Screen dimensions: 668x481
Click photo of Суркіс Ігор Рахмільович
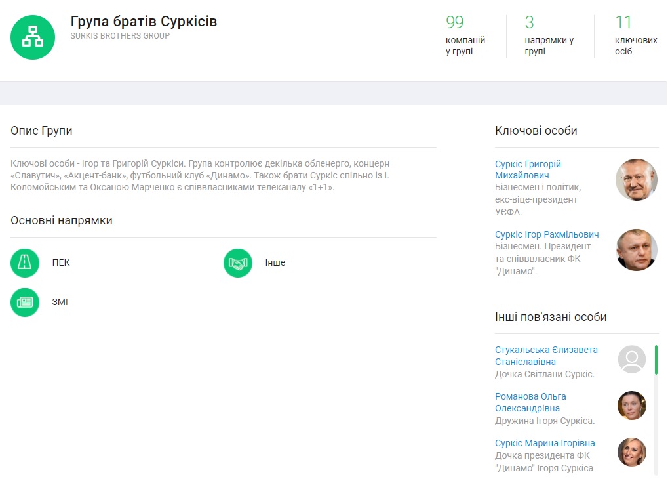click(x=636, y=250)
